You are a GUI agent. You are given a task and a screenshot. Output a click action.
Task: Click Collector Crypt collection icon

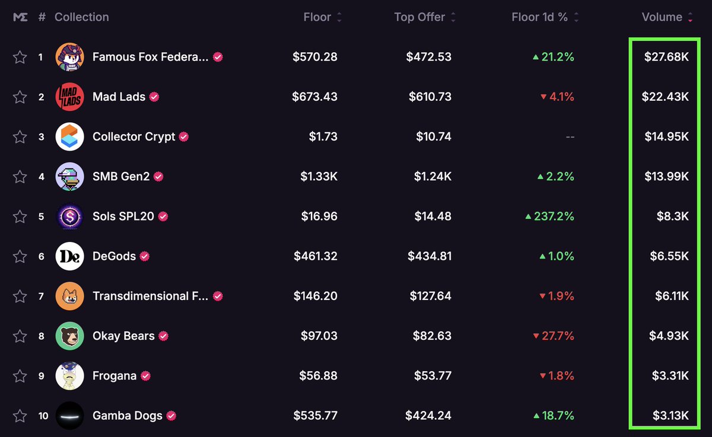pos(70,136)
